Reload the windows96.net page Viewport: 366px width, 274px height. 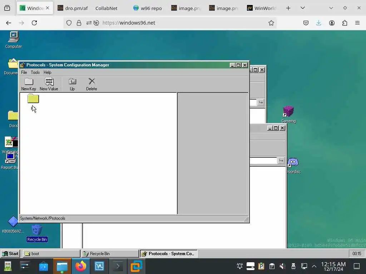(x=34, y=23)
